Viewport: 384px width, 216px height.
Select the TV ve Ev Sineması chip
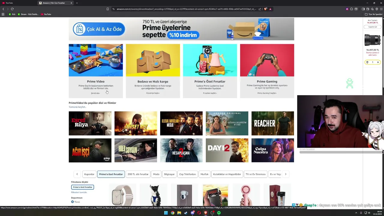(256, 174)
